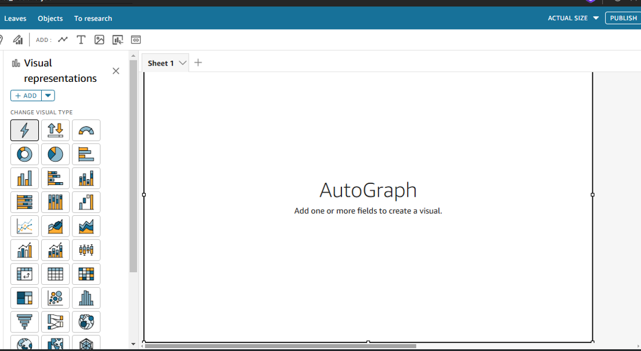Screen dimensions: 641x351
Task: Select the gauge chart visual type
Action: (86, 131)
